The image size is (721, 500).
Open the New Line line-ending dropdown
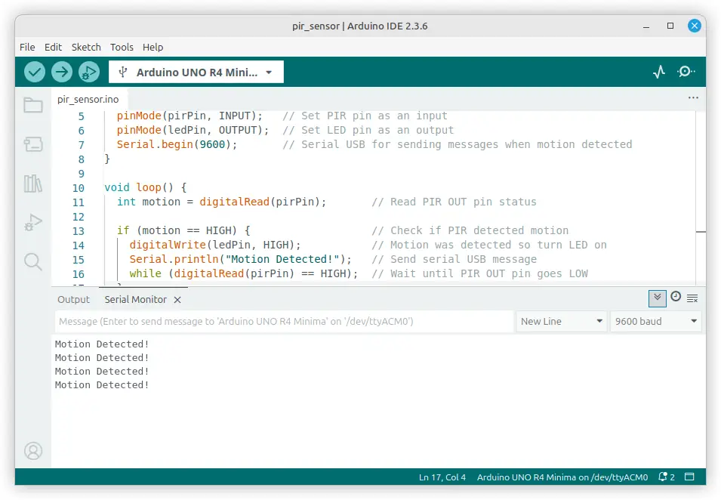(561, 321)
